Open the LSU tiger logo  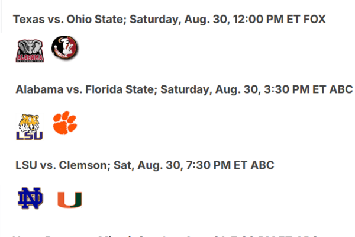(x=30, y=127)
